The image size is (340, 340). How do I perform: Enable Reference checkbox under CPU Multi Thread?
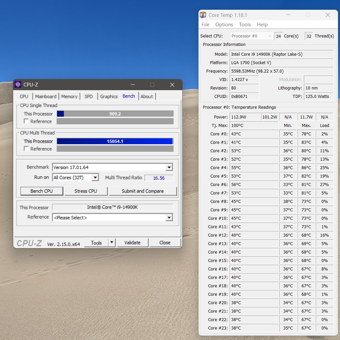click(26, 149)
